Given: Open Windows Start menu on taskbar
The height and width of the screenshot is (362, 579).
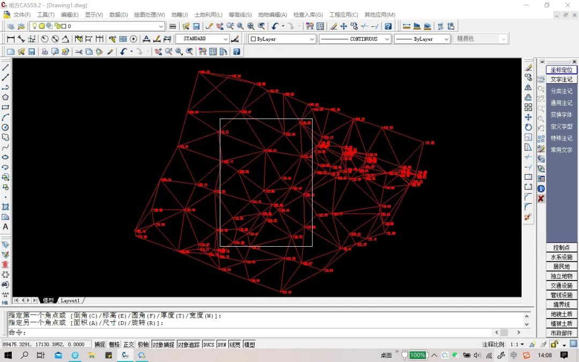Looking at the screenshot, I should 8,356.
